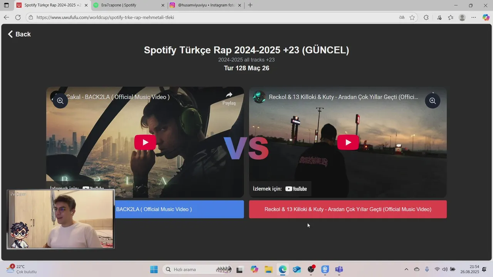The image size is (493, 277).
Task: Click the left video title BACK2LA
Action: point(118,97)
